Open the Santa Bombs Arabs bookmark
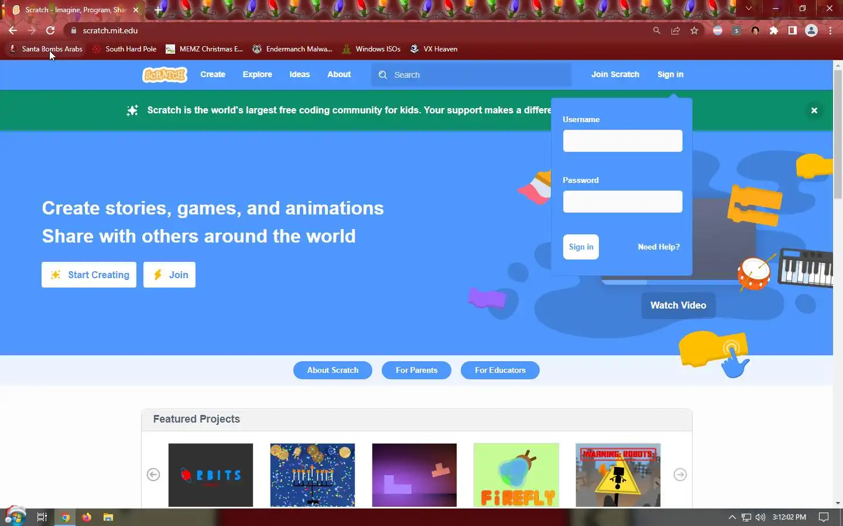 pos(46,49)
